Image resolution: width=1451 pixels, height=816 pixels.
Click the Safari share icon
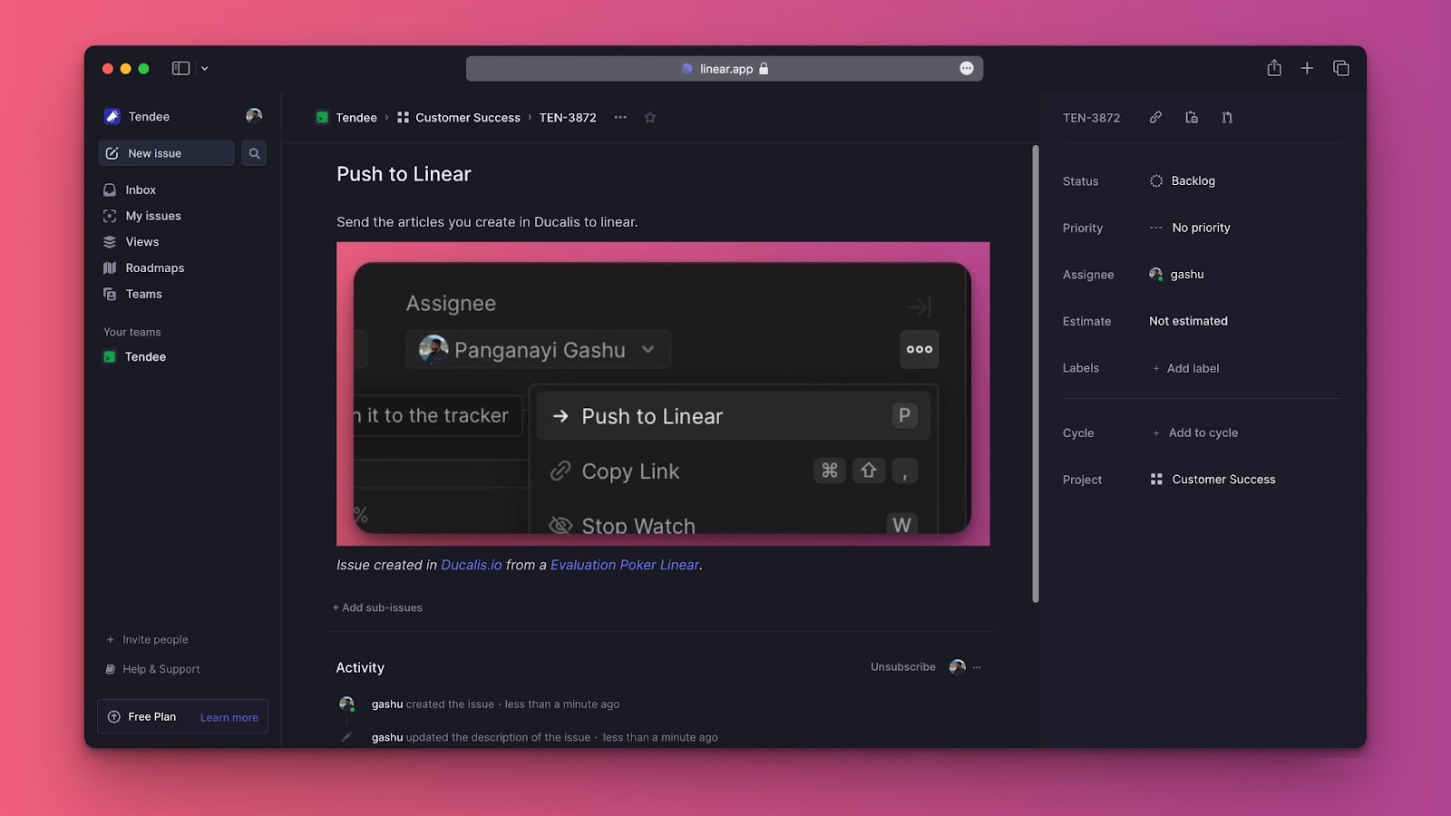pyautogui.click(x=1274, y=68)
